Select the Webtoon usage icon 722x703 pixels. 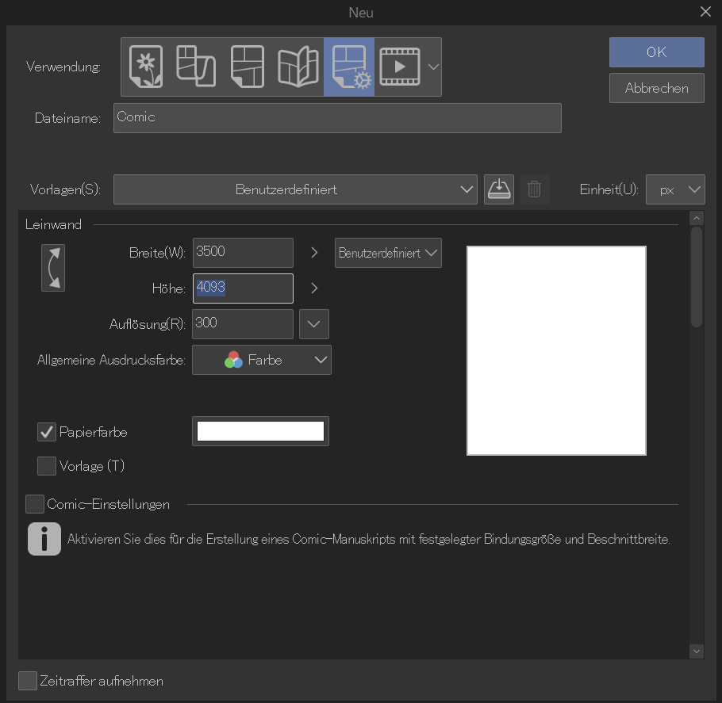point(194,67)
